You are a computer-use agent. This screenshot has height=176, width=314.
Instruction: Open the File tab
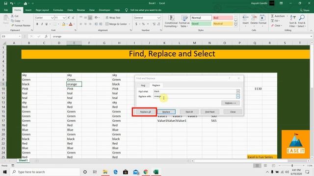point(6,10)
